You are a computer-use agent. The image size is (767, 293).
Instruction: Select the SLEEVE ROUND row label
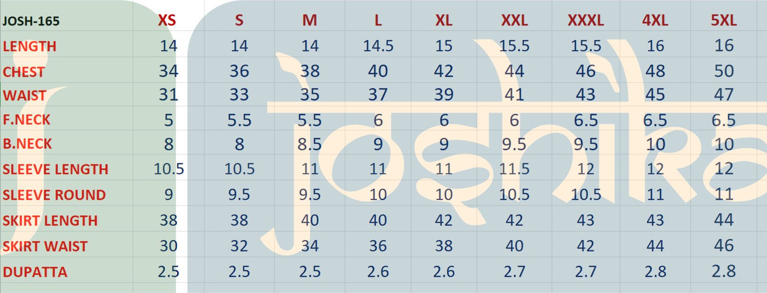[x=54, y=195]
